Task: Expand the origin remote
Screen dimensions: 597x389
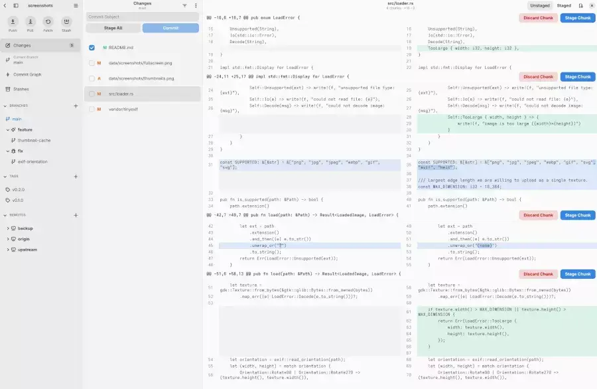Action: [7, 239]
